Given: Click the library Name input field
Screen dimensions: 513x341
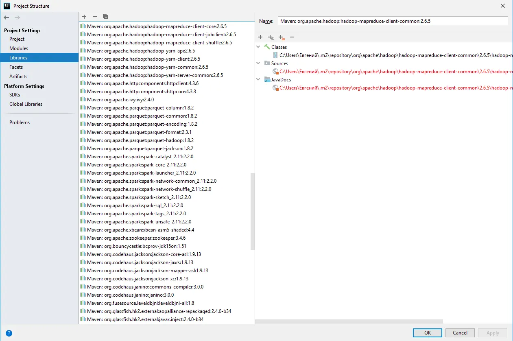Looking at the screenshot, I should click(393, 21).
